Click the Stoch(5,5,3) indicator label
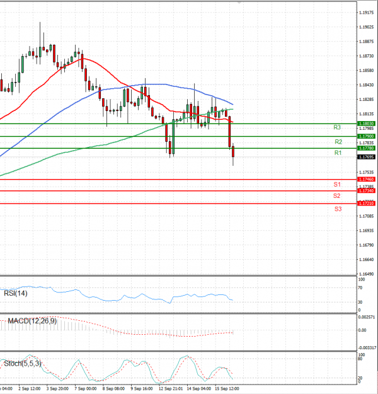The width and height of the screenshot is (378, 394). (22, 363)
